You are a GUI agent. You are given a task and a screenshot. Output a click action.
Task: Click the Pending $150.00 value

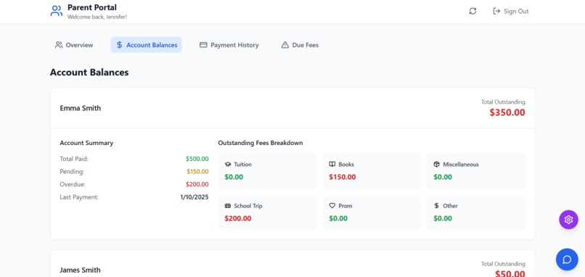(x=197, y=172)
